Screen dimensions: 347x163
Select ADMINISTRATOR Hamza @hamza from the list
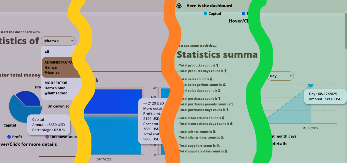[58, 67]
